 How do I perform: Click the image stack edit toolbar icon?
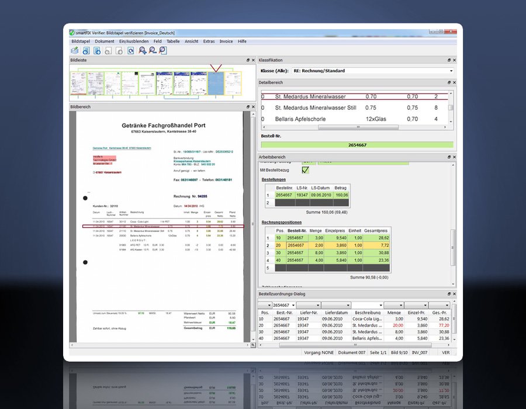[75, 51]
